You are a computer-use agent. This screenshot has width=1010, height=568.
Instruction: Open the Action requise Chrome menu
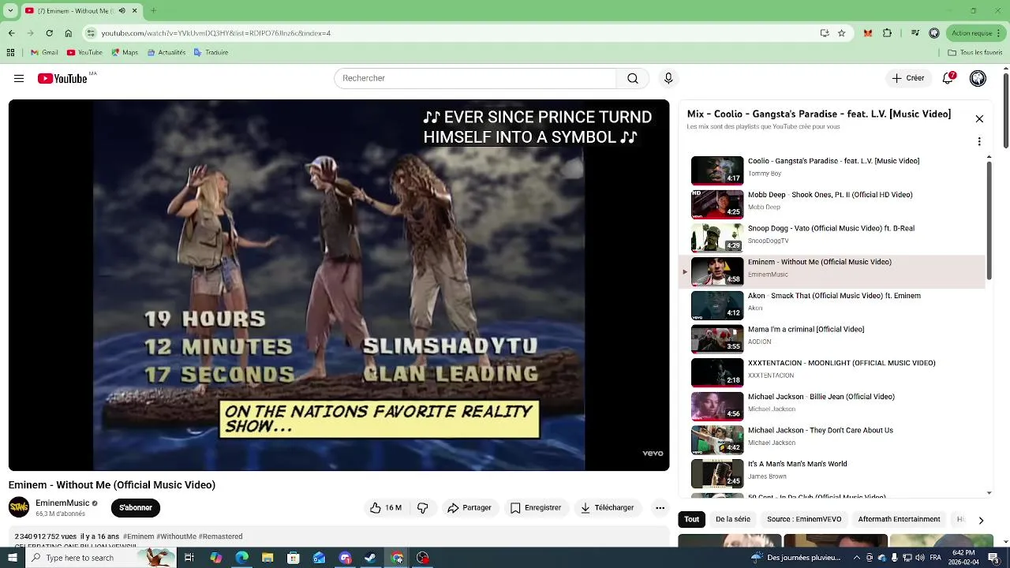(975, 33)
